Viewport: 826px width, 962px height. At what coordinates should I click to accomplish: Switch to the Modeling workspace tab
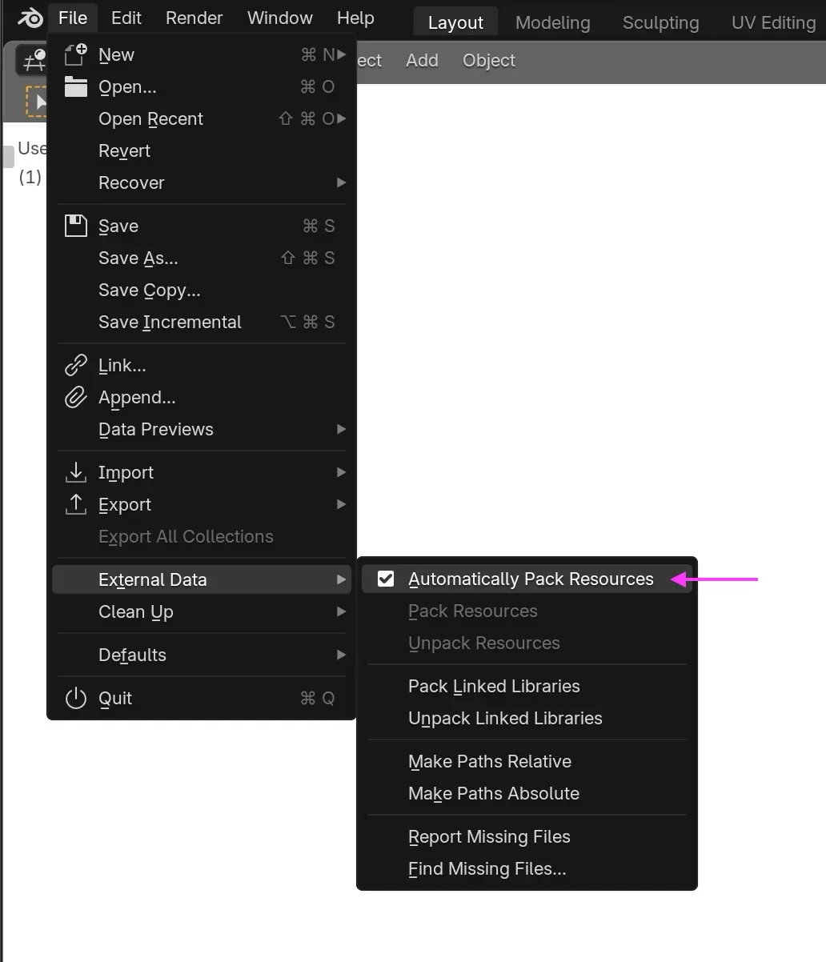[x=552, y=22]
